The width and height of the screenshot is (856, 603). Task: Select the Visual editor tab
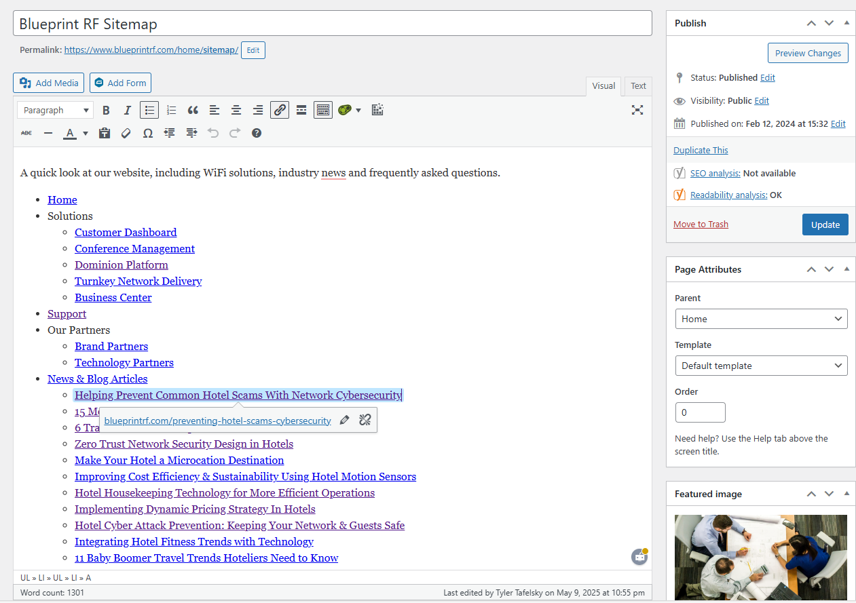click(603, 86)
